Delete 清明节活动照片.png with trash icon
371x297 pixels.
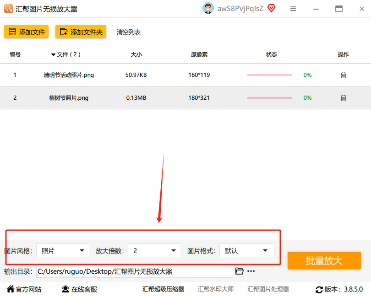tap(343, 75)
